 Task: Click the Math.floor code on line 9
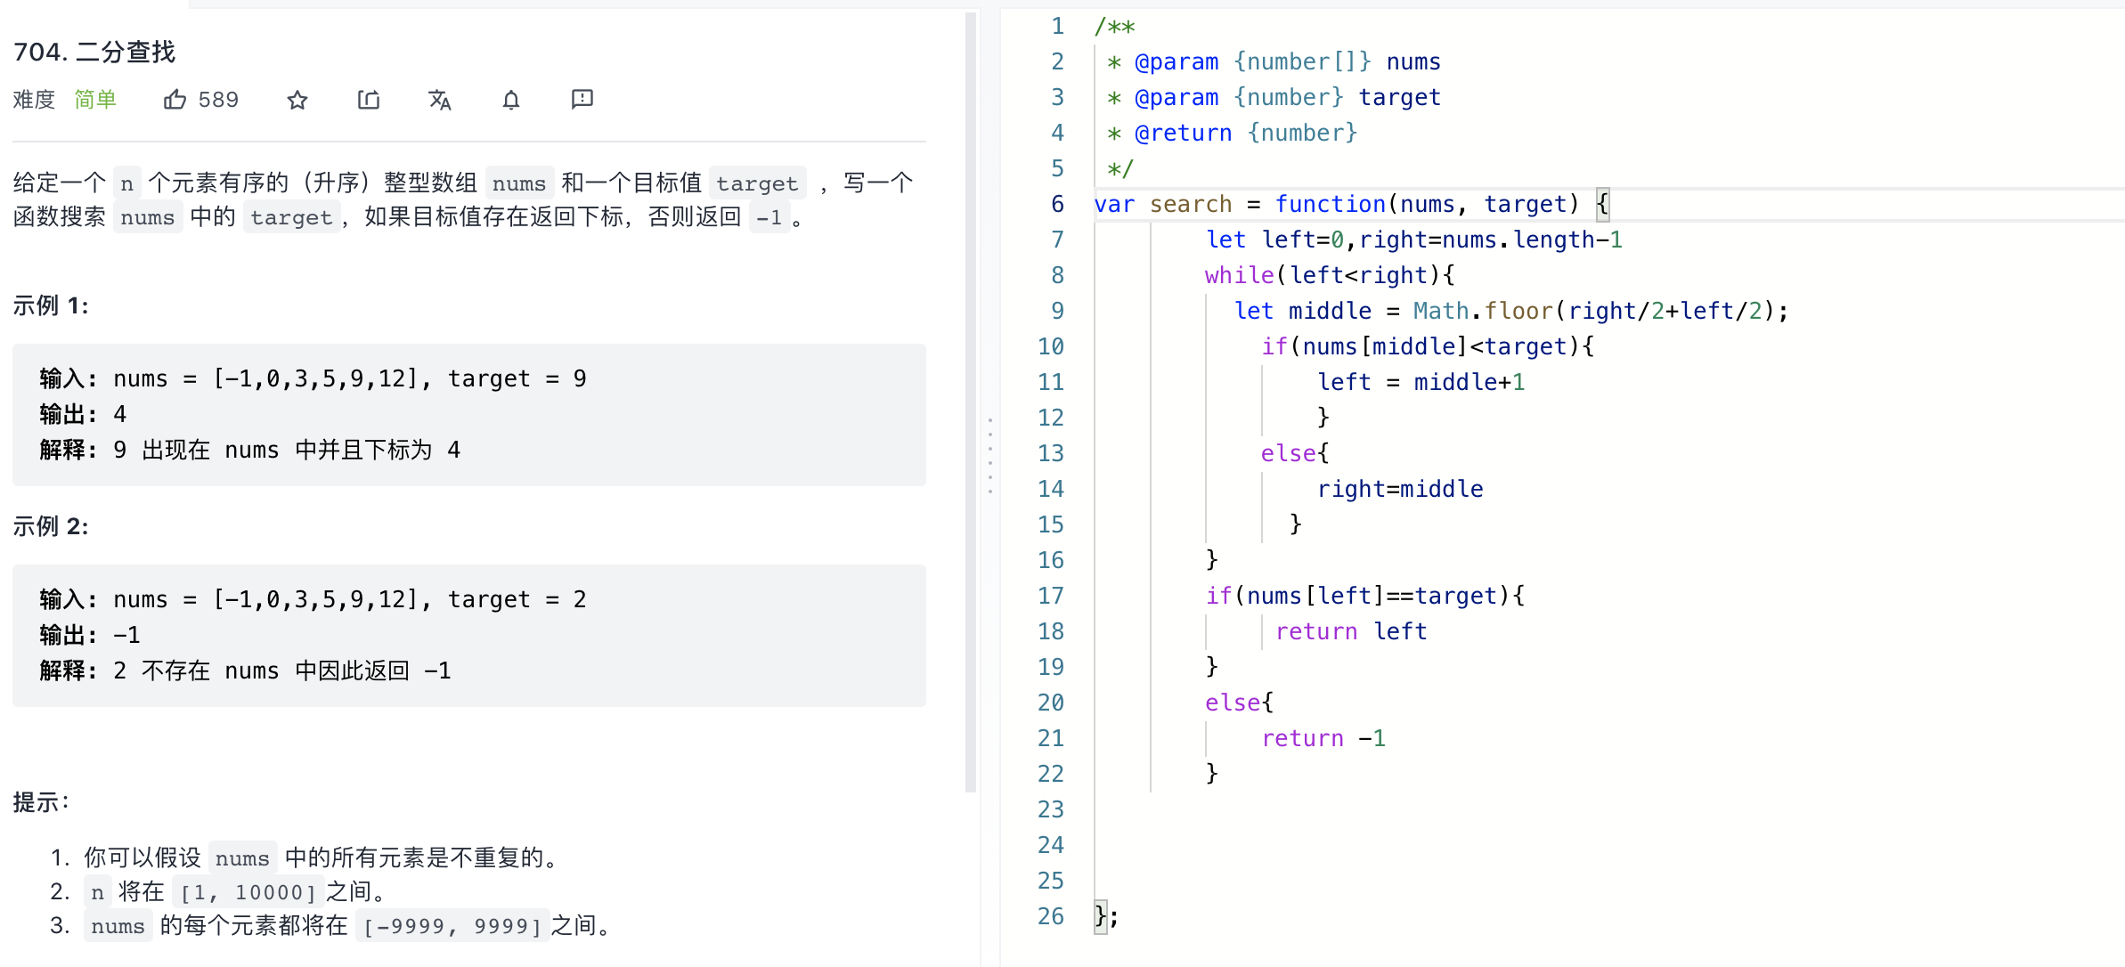[x=1482, y=311]
